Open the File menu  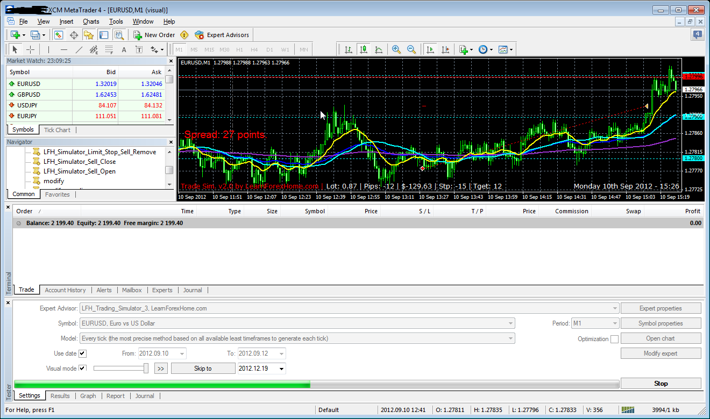click(23, 21)
